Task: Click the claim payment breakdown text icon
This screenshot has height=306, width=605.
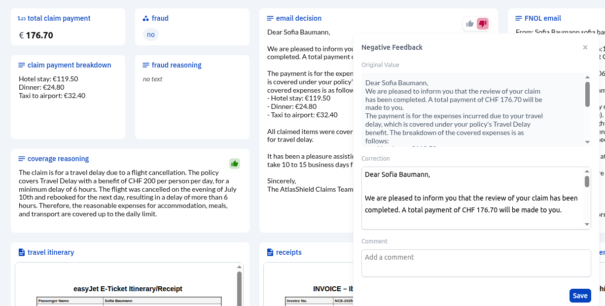Action: (21, 65)
